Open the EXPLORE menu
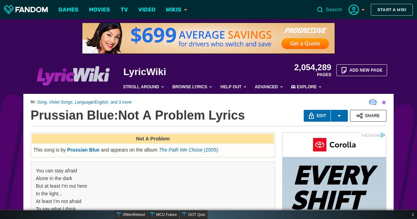Image resolution: width=417 pixels, height=219 pixels. click(306, 87)
